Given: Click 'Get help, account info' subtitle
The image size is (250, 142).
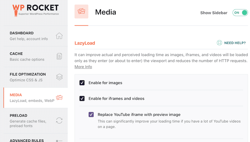Looking at the screenshot, I should (x=29, y=39).
